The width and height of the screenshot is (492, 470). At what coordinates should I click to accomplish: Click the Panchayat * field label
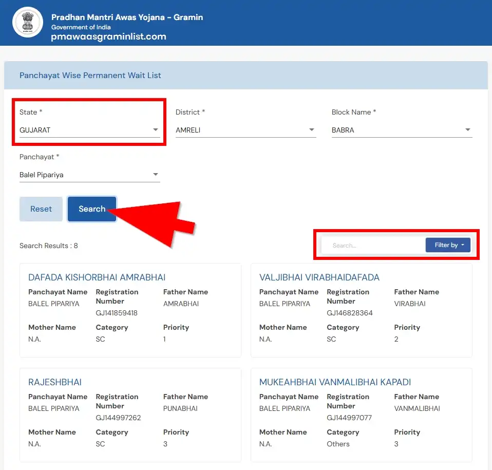pyautogui.click(x=39, y=157)
